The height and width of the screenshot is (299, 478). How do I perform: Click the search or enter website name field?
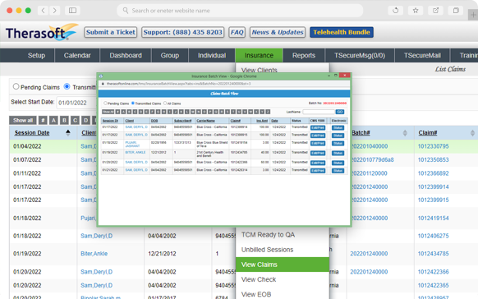tap(240, 11)
